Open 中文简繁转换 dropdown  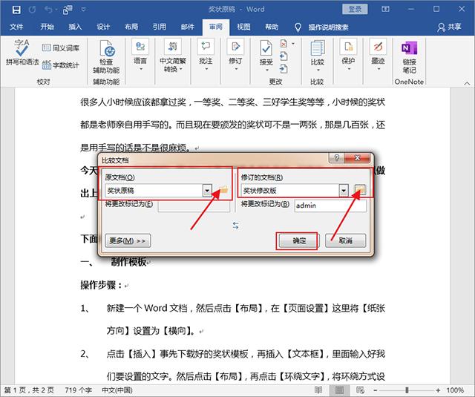point(172,55)
